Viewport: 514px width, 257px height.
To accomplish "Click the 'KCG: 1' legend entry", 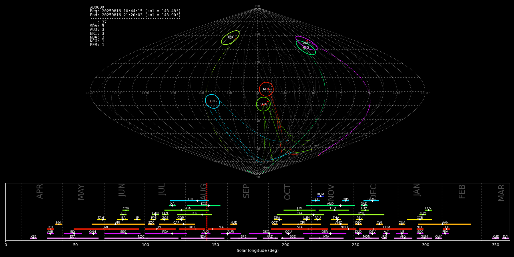I will (x=97, y=41).
